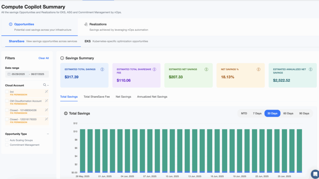Screen dimensions: 319x179
Task: Click the 18.13% net savings percentage
Action: tap(227, 77)
